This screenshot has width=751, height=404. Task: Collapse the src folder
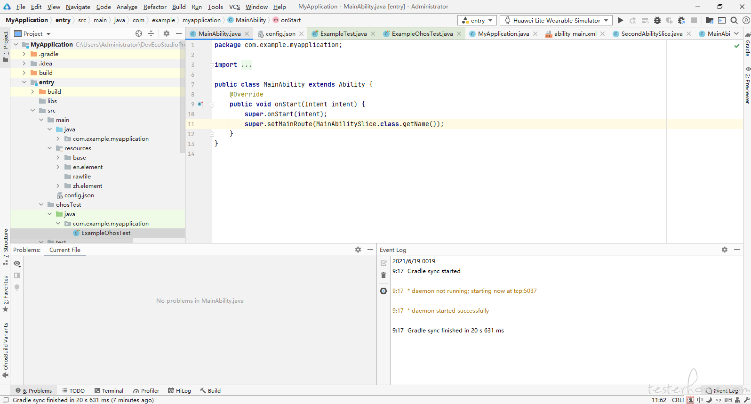pyautogui.click(x=32, y=111)
